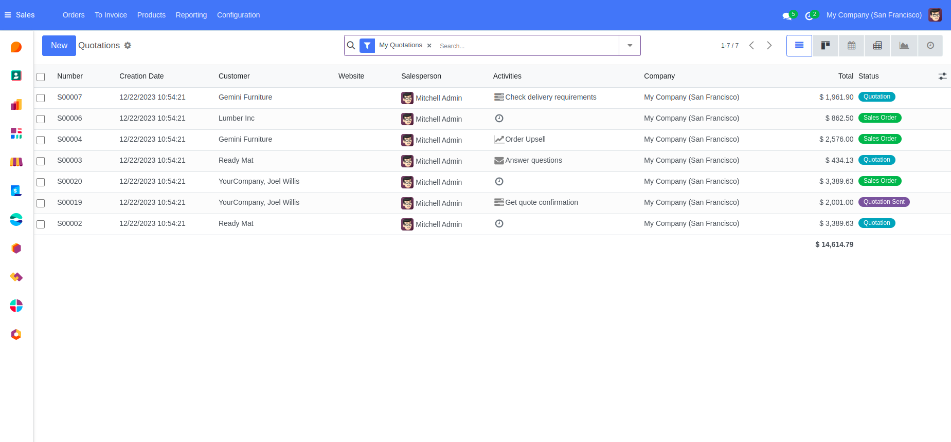This screenshot has width=951, height=442.
Task: Open the My Company (San Francisco) company switcher
Action: (x=874, y=15)
